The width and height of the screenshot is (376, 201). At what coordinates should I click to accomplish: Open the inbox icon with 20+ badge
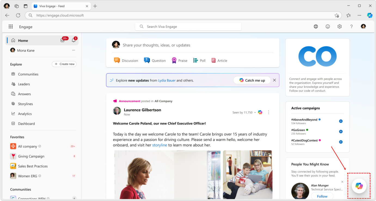[63, 40]
